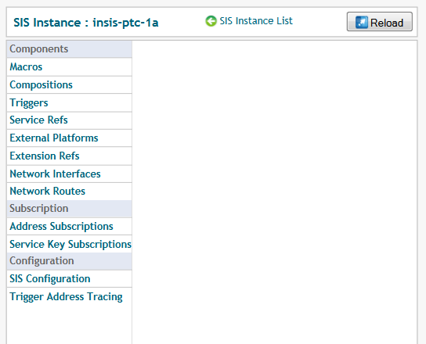Click the SIS Instance insis-ptc-1a title

click(x=86, y=23)
